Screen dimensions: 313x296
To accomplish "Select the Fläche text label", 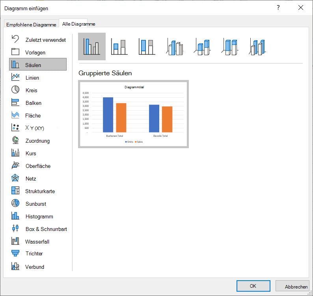I will point(33,115).
